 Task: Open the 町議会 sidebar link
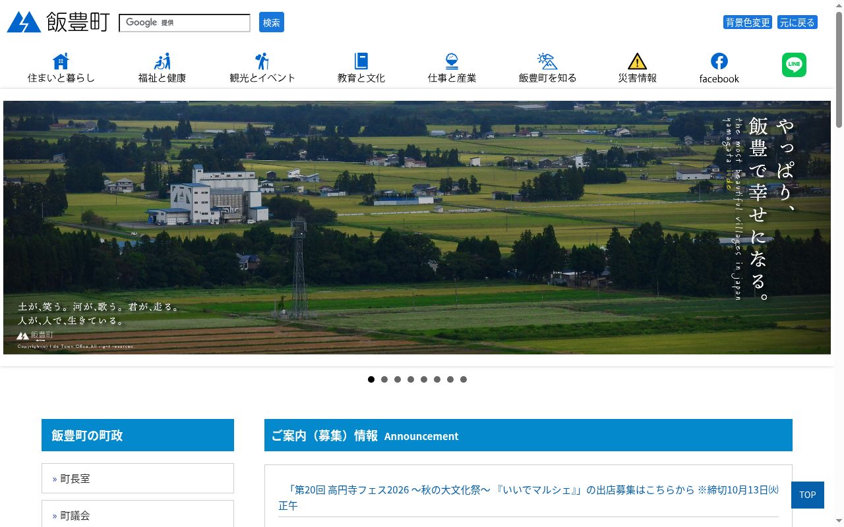[138, 514]
